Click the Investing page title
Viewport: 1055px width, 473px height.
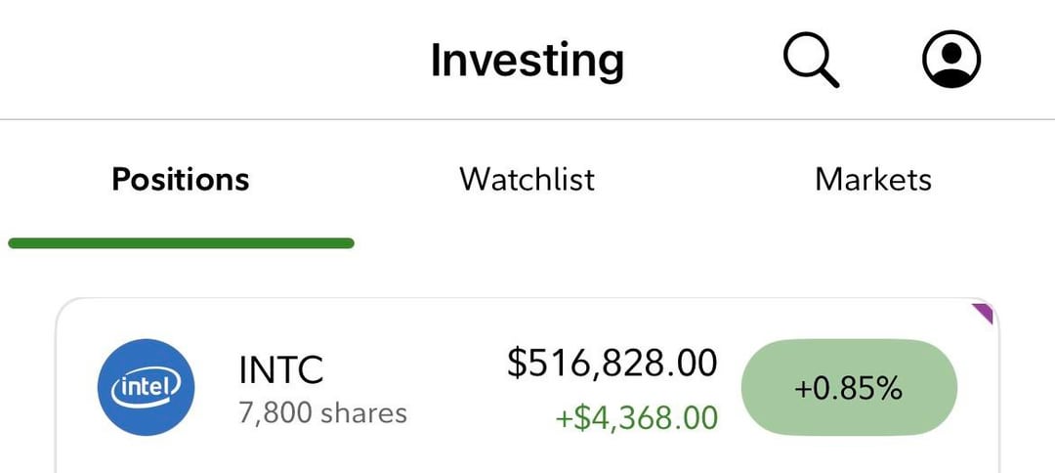click(527, 61)
